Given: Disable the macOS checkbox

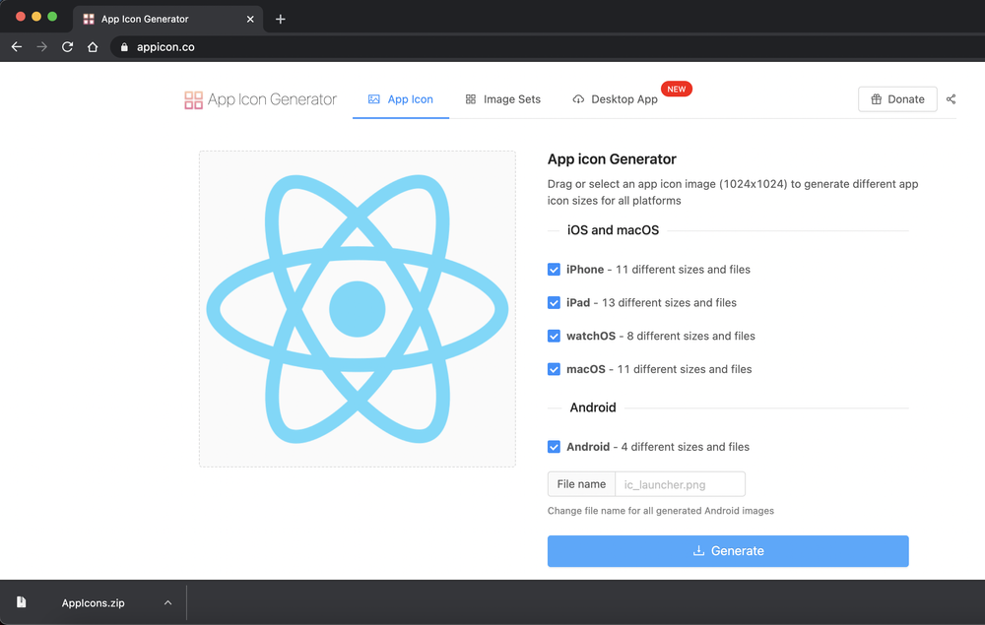Looking at the screenshot, I should 554,369.
